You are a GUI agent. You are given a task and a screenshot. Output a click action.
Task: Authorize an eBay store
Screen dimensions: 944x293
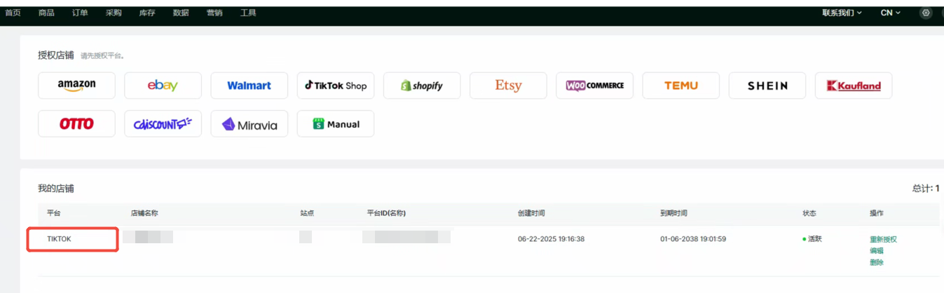[163, 86]
